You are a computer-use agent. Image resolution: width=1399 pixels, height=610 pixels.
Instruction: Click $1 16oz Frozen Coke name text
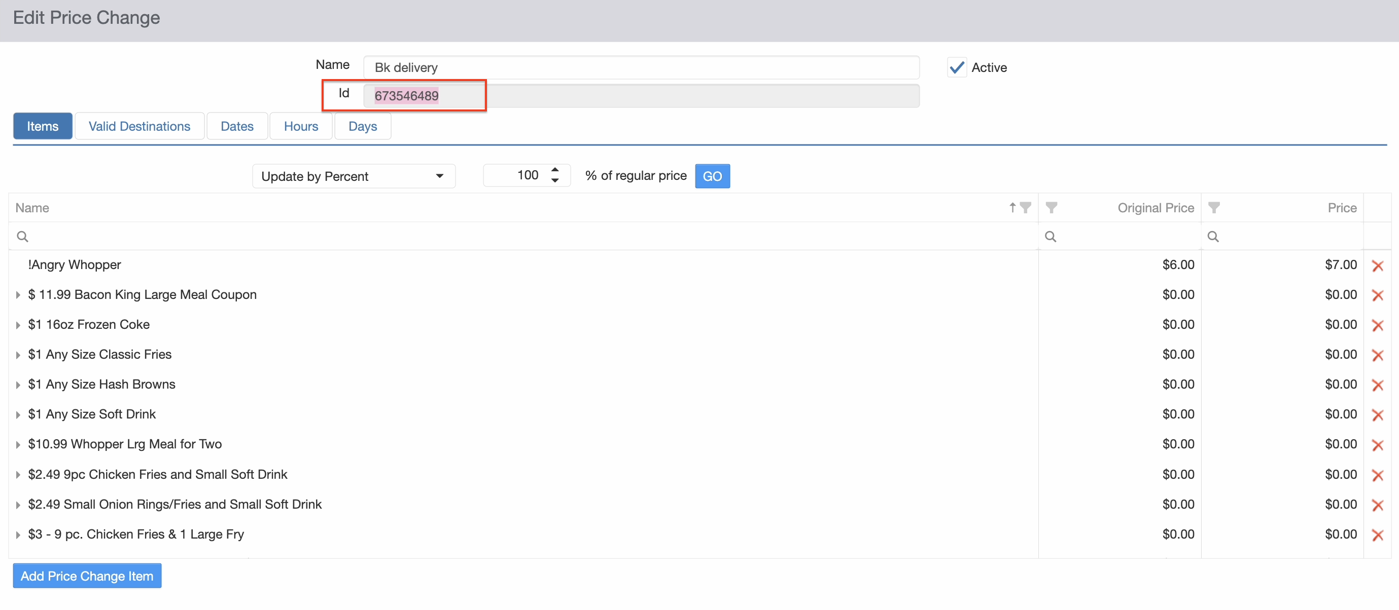(x=89, y=324)
